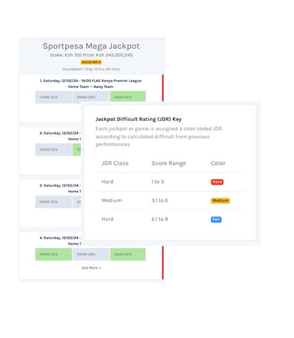This screenshot has height=338, width=294.
Task: Click the yellow Medium color badge
Action: (x=220, y=201)
